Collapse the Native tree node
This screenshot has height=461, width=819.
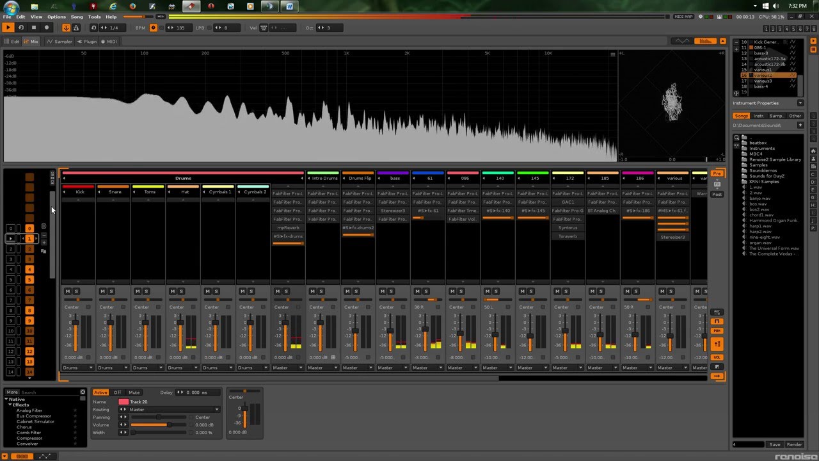point(6,400)
